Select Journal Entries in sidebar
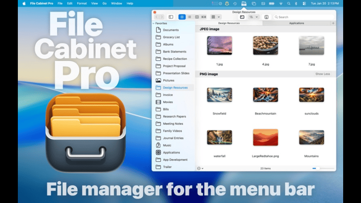Screen dimensions: 361x203 (173, 138)
